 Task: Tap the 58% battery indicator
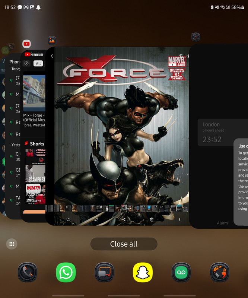coord(238,7)
